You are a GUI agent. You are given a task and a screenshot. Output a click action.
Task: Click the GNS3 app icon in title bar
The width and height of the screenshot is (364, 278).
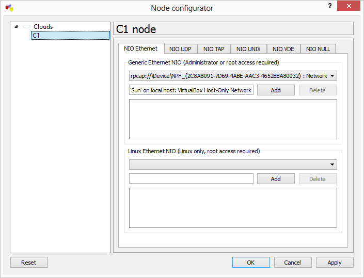click(9, 8)
